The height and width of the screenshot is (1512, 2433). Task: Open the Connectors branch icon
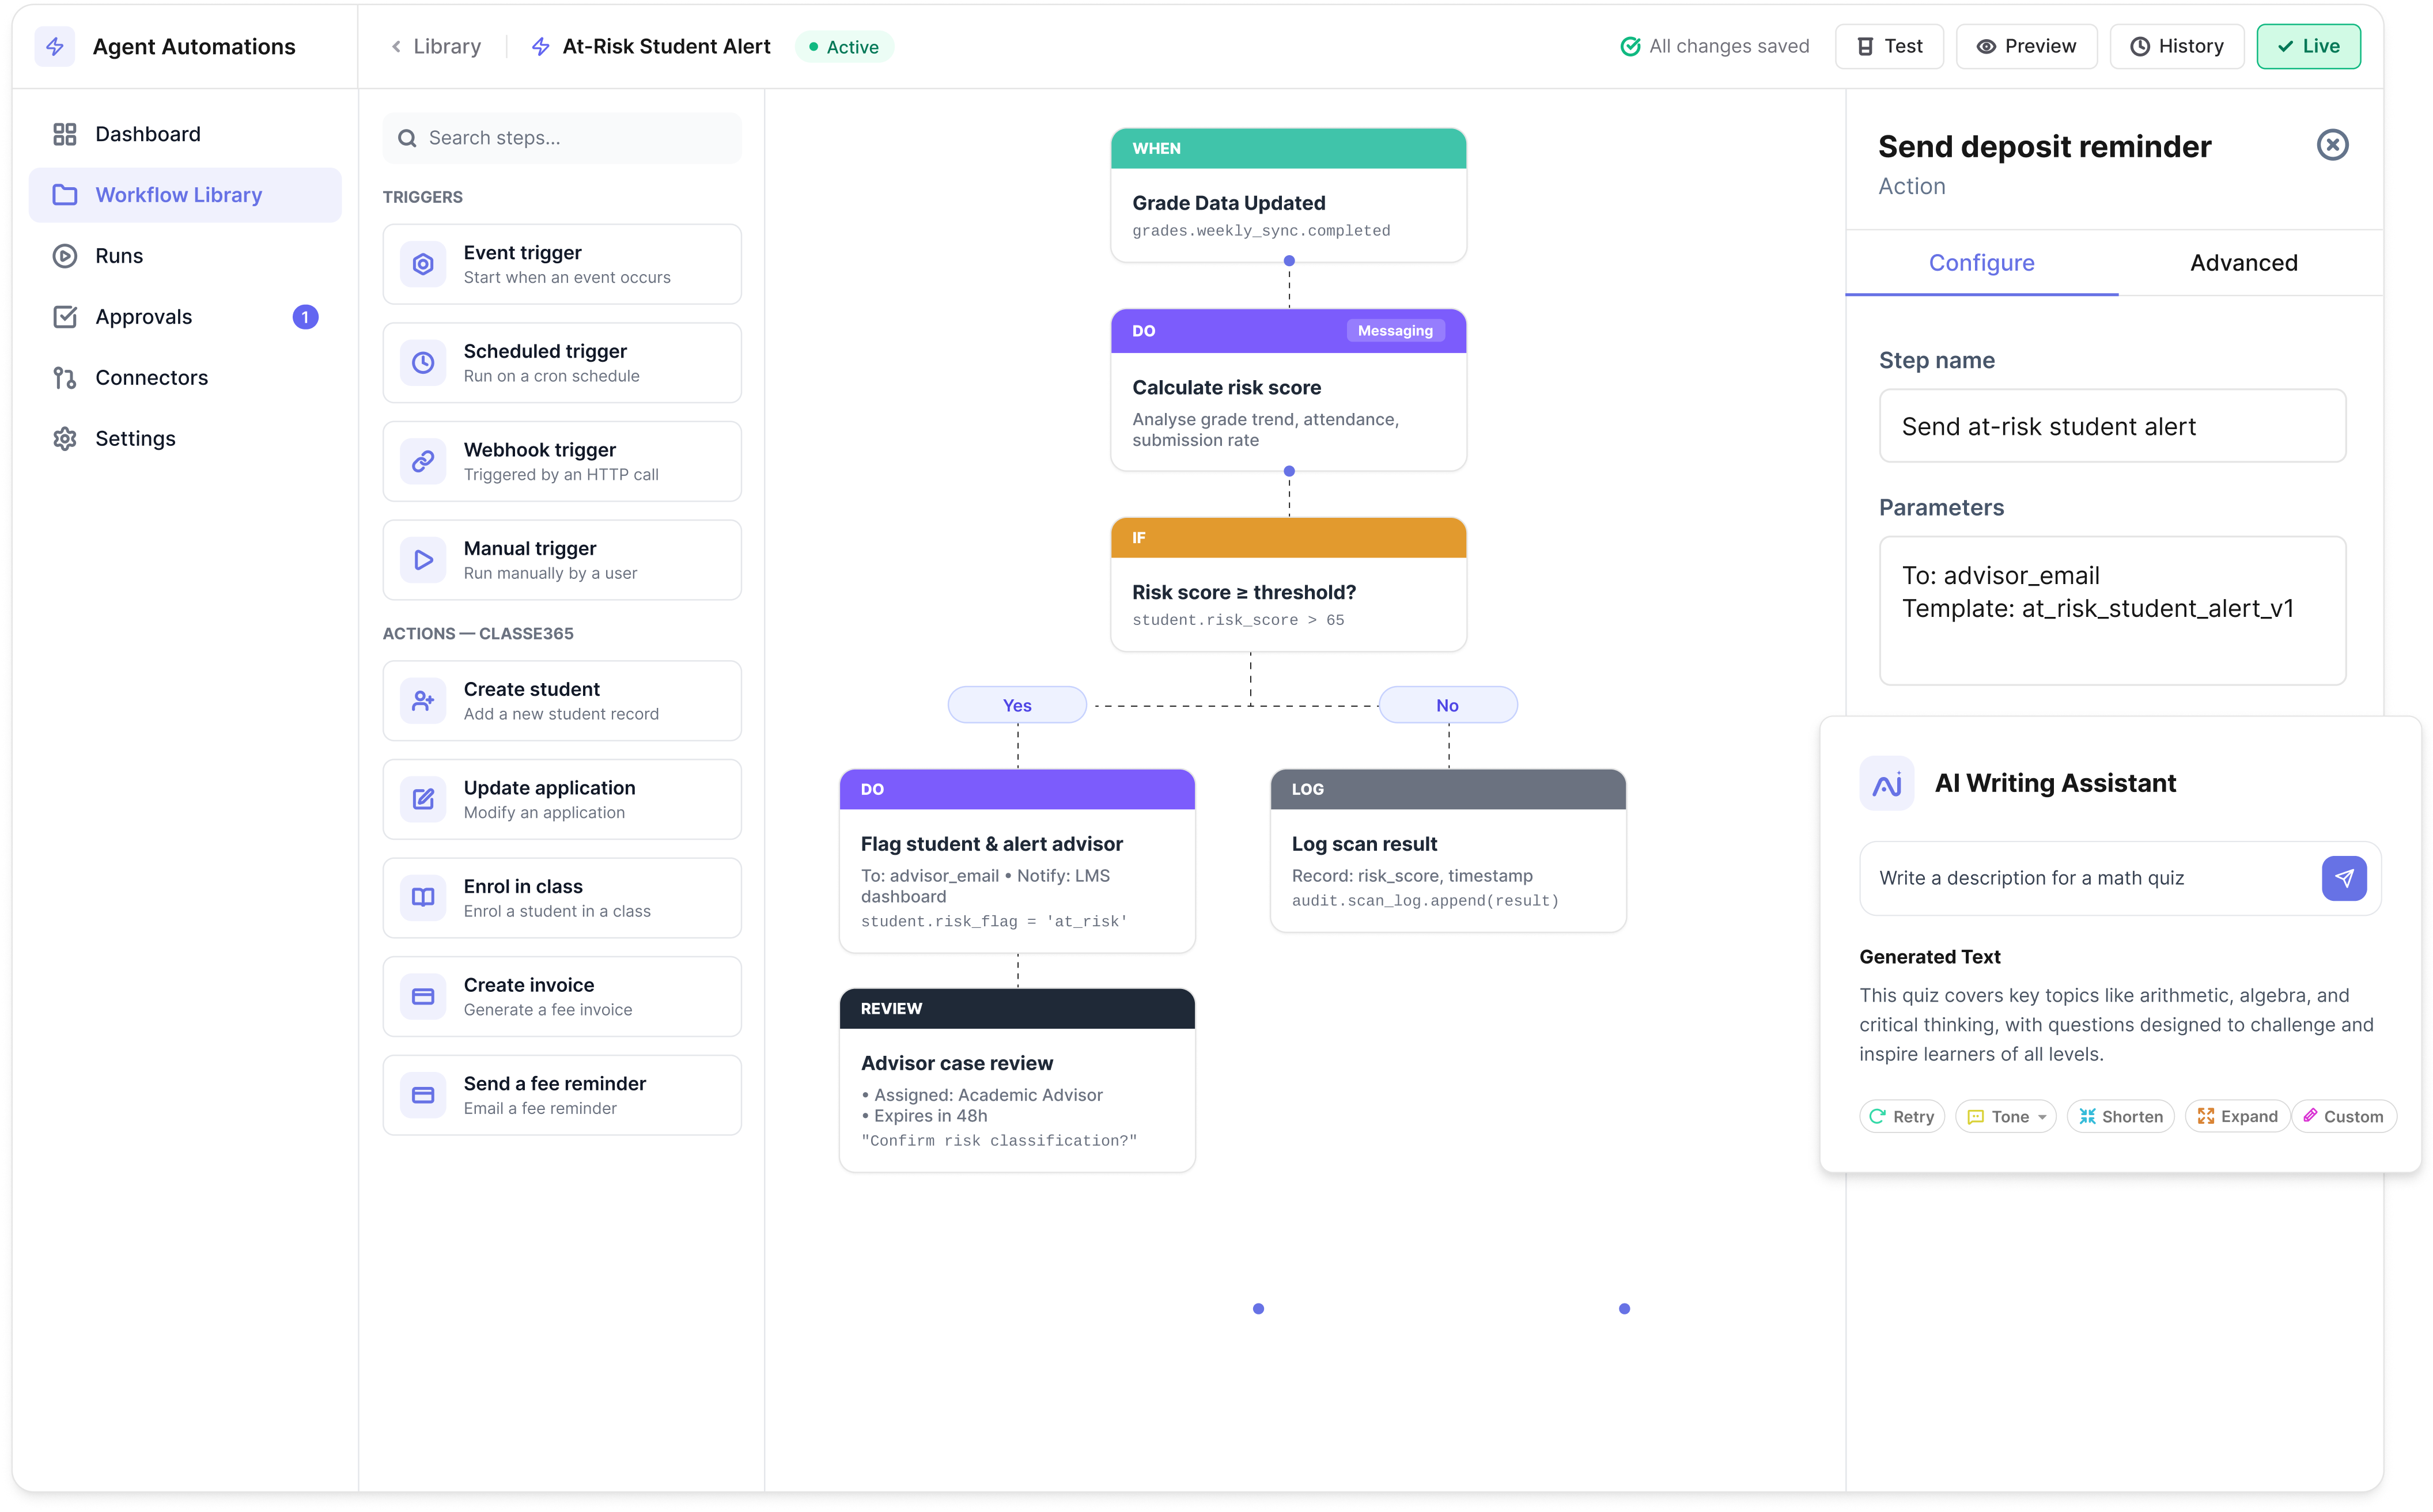coord(65,378)
